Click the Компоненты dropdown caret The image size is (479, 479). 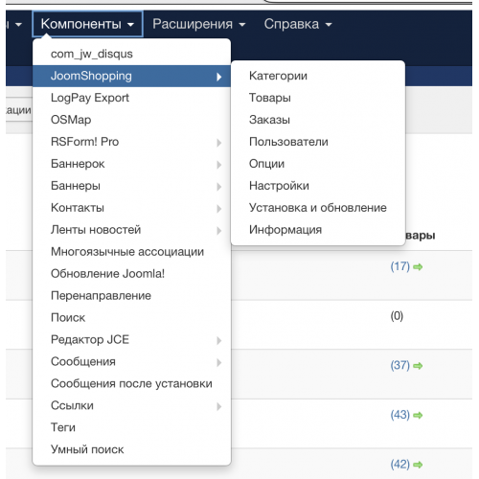pos(130,25)
